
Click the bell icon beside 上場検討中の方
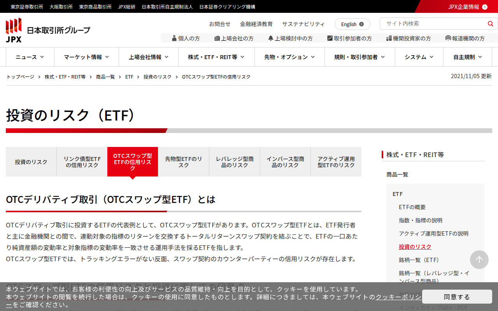coord(271,38)
